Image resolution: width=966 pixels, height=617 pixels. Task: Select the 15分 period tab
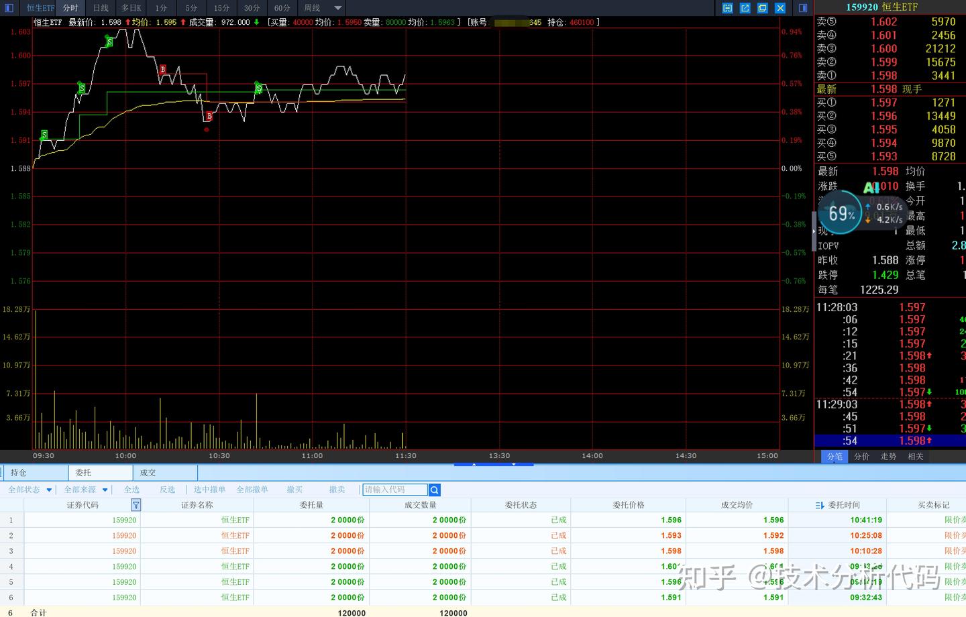coord(221,8)
